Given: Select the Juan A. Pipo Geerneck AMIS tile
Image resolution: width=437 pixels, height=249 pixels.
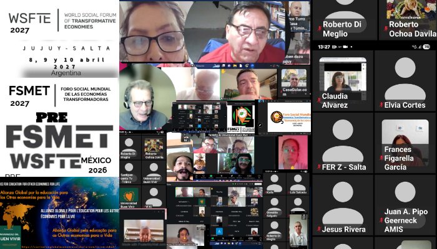Looking at the screenshot, I should 405,205.
